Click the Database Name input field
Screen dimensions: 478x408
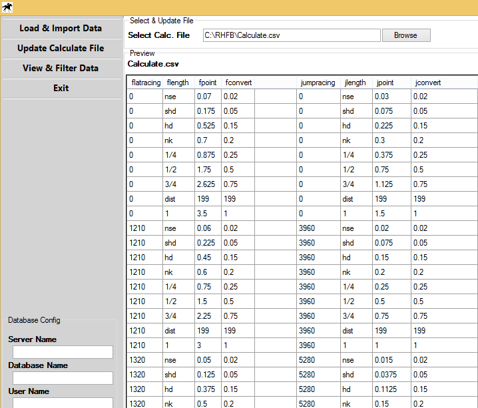point(63,378)
